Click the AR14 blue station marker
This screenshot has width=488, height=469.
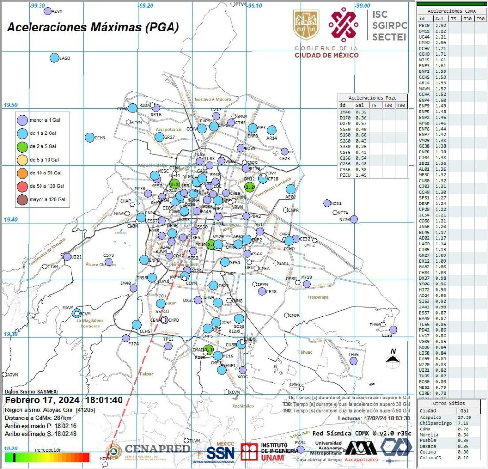coord(272,131)
